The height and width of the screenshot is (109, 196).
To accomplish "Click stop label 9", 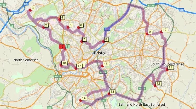I will (150, 32).
